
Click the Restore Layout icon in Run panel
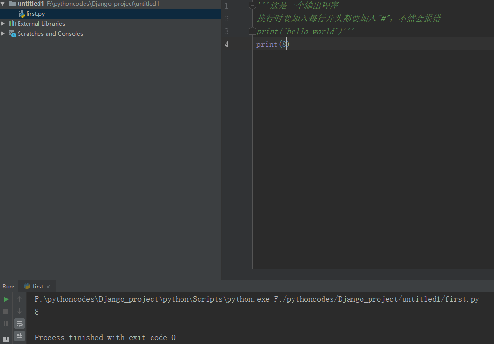(x=6, y=340)
